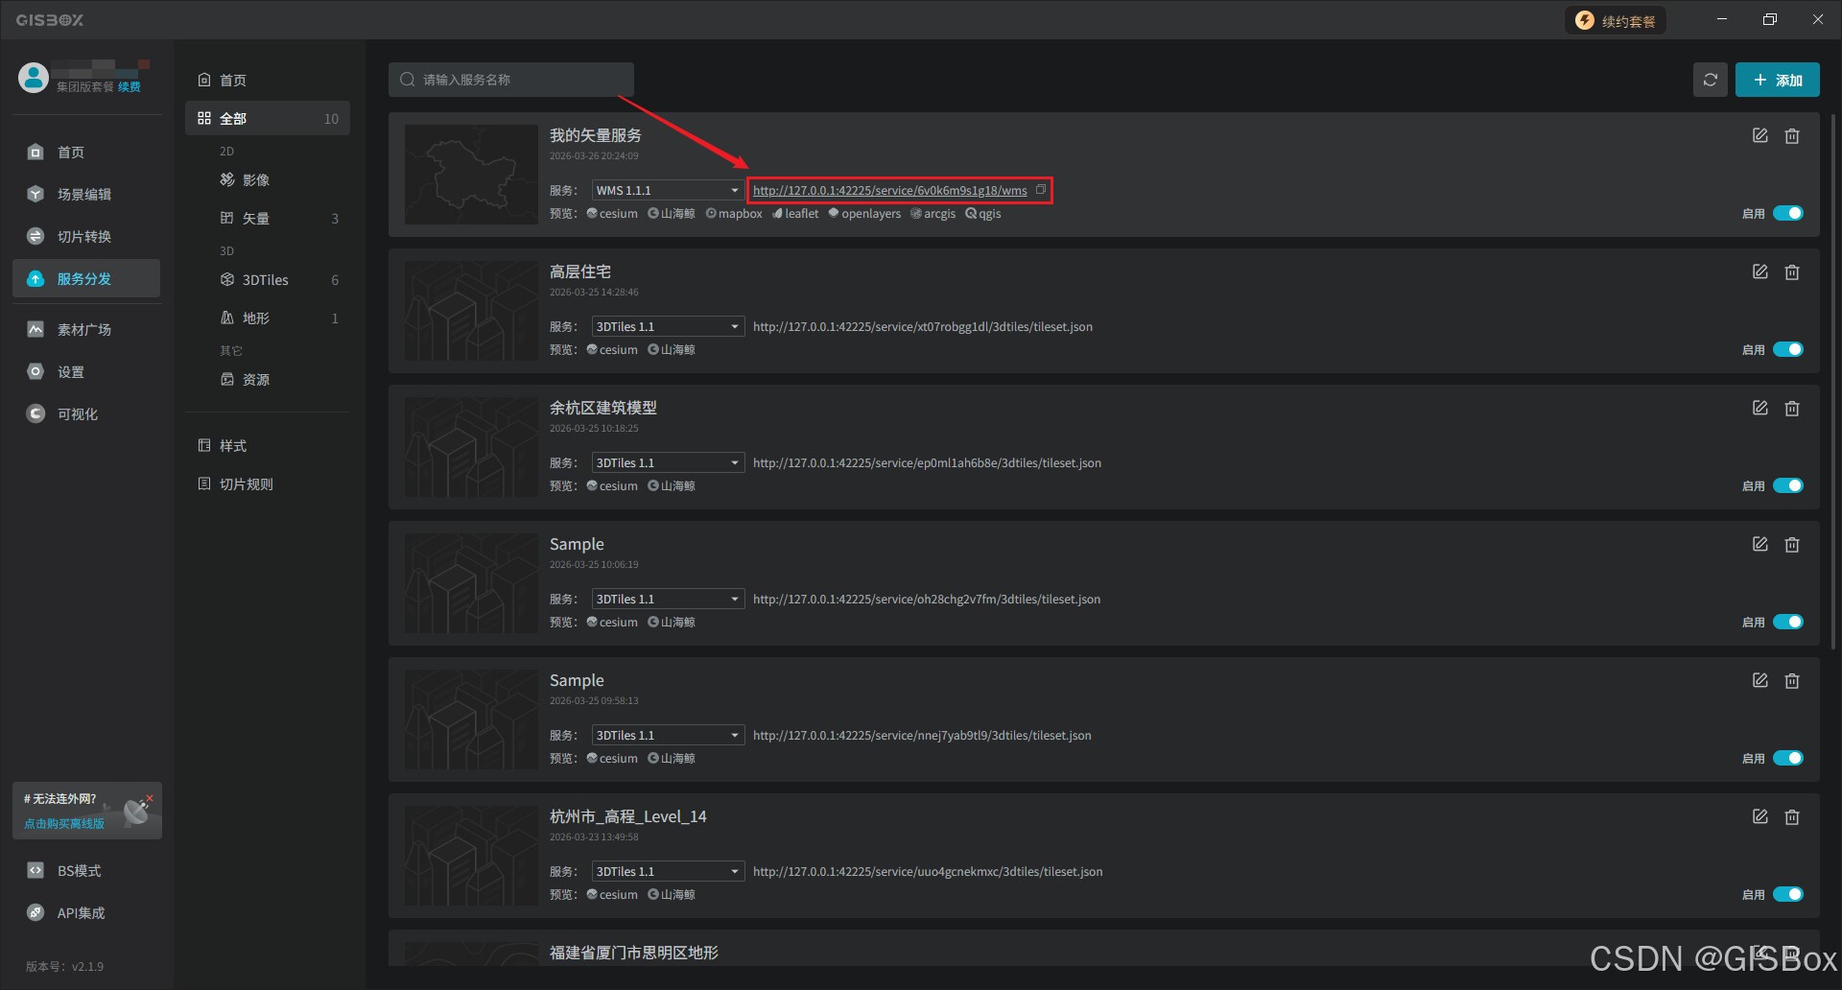Viewport: 1842px width, 990px height.
Task: Toggle enable switch for Sample 09:58:13
Action: [1787, 758]
